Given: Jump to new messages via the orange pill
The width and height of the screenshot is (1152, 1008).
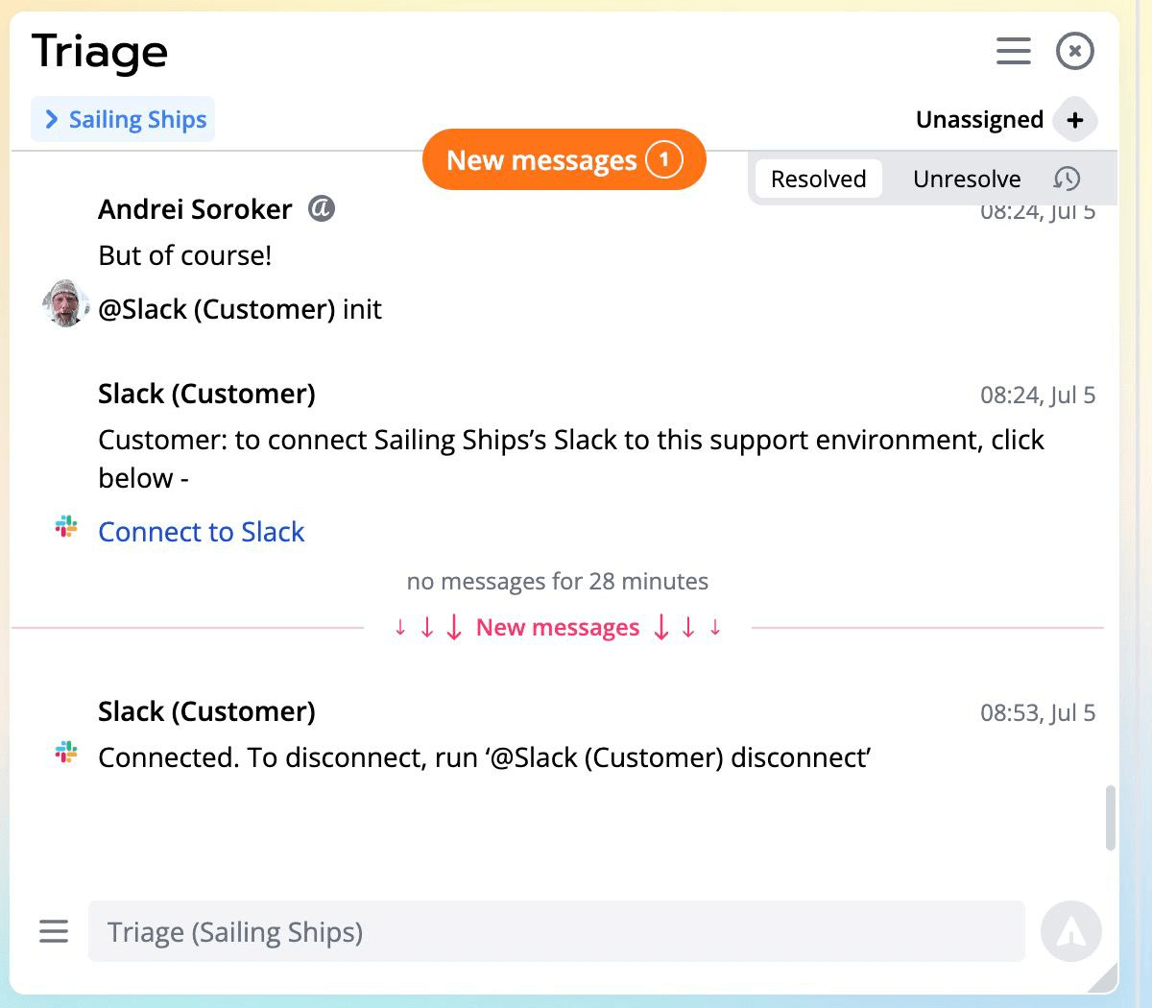Looking at the screenshot, I should pos(564,159).
